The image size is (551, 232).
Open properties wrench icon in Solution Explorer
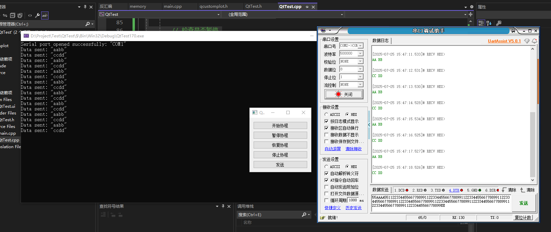tap(37, 15)
